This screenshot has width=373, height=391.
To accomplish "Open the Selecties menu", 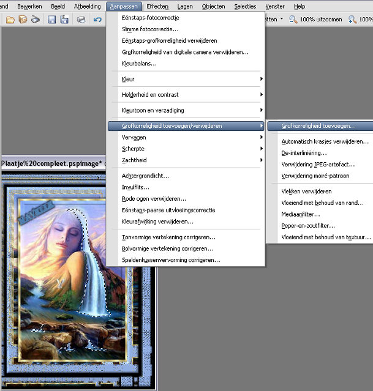I will tap(245, 7).
